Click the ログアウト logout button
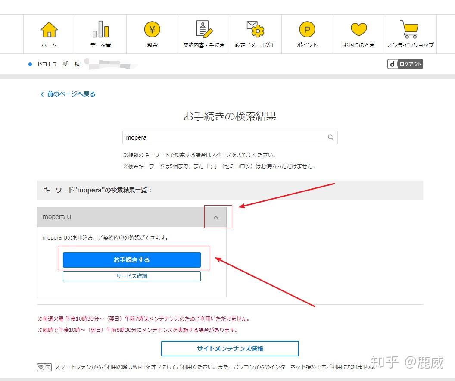The width and height of the screenshot is (455, 381). pos(405,64)
